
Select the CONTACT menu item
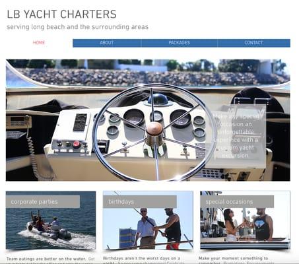253,43
